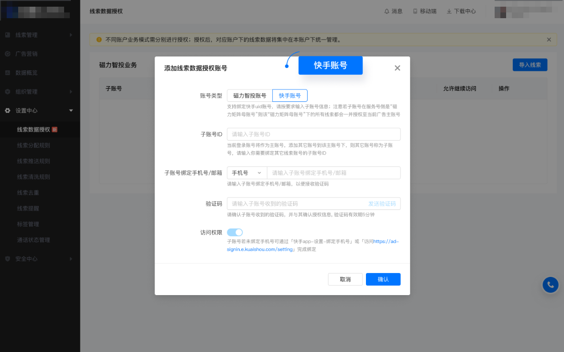Viewport: 564px width, 352px height.
Task: Click 发送验证码 link
Action: click(382, 204)
